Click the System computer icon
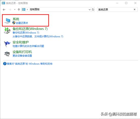The width and height of the screenshot is (140, 119). pos(7,21)
